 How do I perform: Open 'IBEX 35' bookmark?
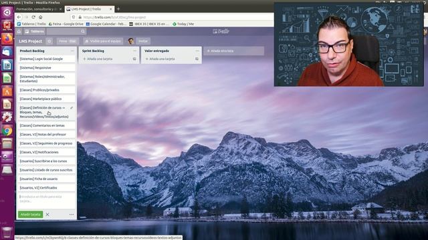pos(148,24)
